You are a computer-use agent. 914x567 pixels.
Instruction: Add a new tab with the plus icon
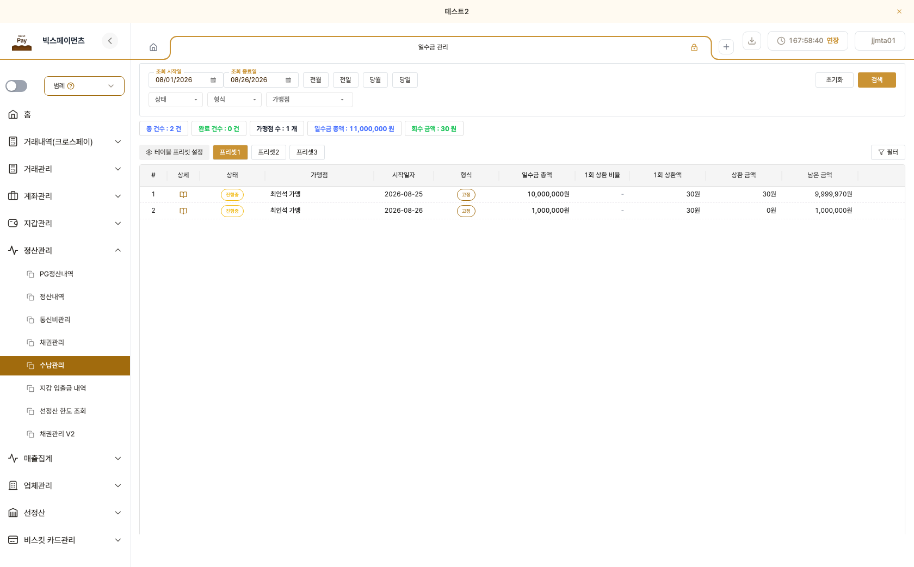click(726, 47)
